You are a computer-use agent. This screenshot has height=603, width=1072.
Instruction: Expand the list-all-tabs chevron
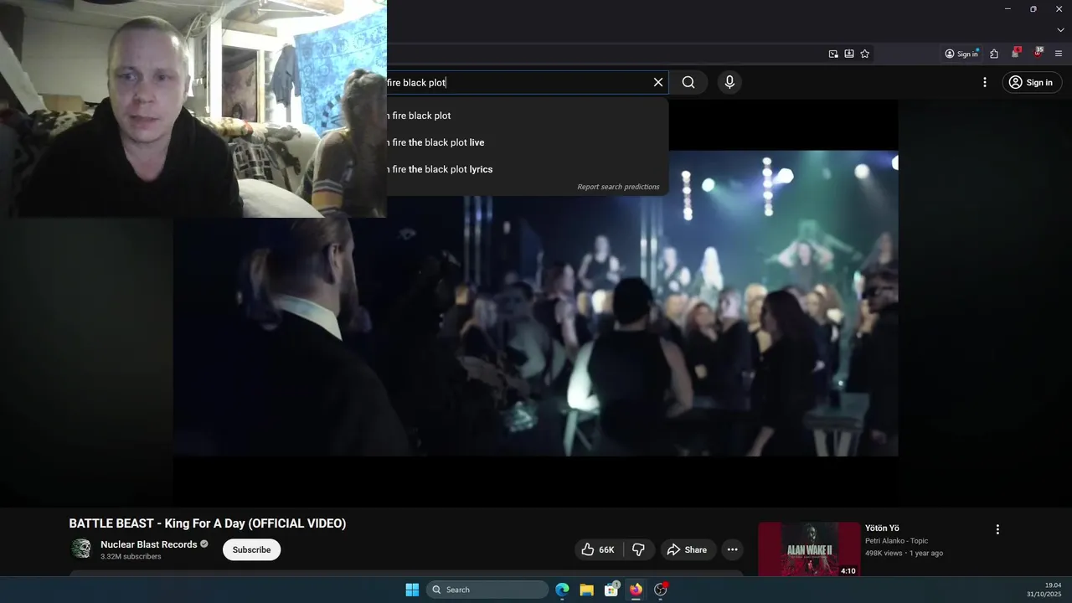coord(1060,30)
